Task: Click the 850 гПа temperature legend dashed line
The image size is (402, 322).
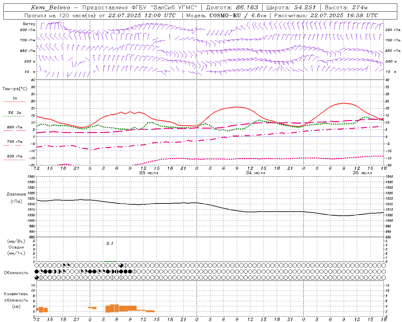Action: pos(14,131)
